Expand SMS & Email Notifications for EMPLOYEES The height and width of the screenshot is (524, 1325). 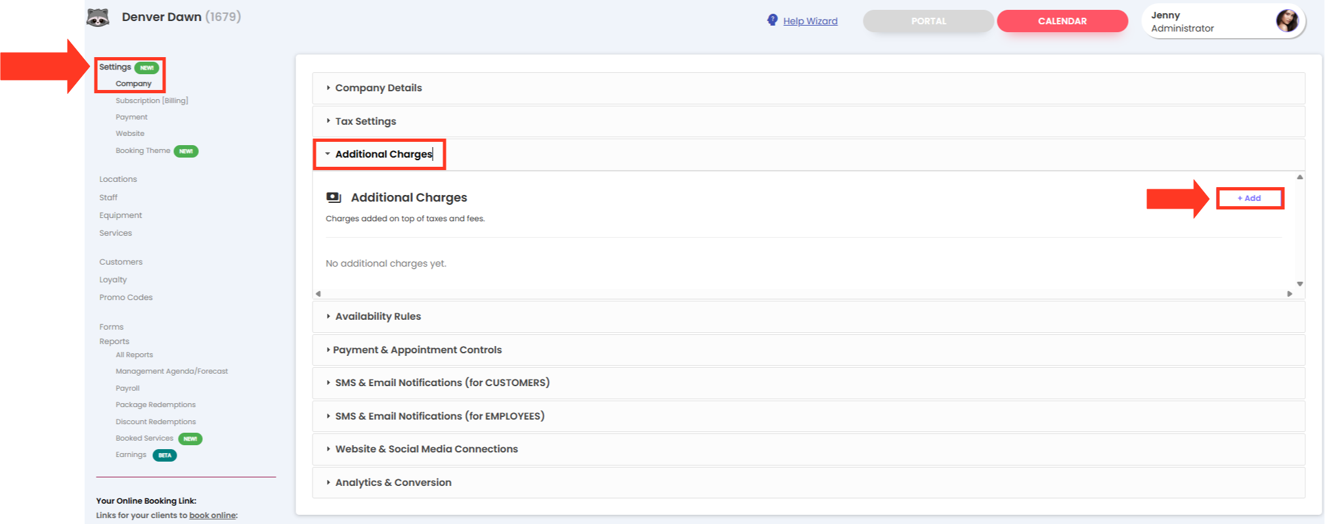coord(808,416)
